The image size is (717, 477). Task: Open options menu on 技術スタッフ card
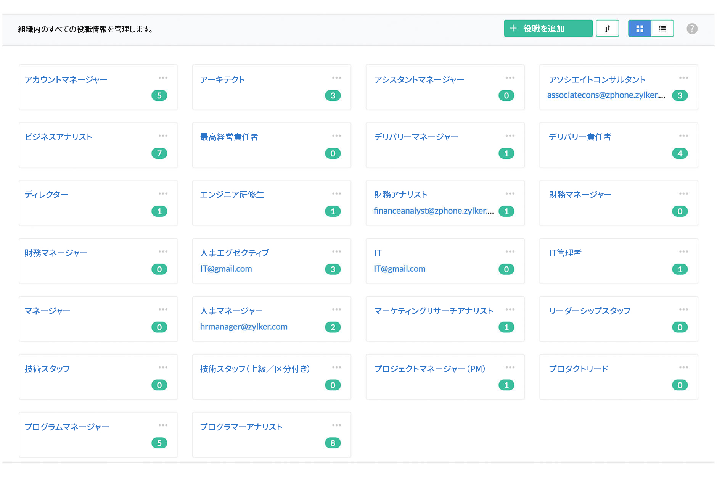pos(163,367)
